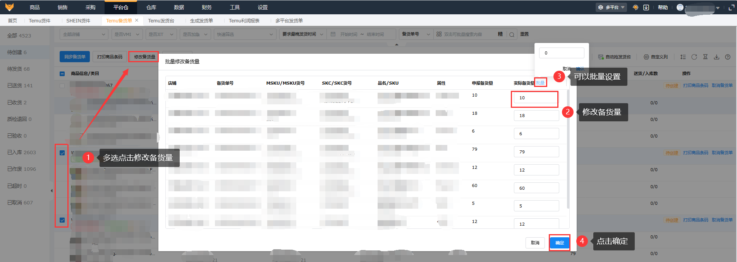Switch to the Temu利润报表 tab
Viewport: 737px width, 262px height.
click(x=244, y=20)
